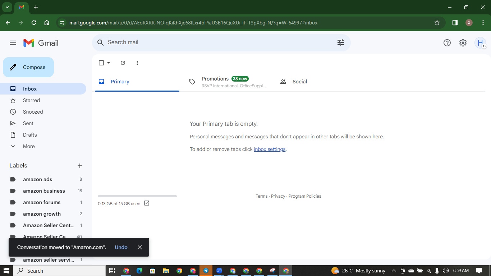Follow the inbox settings link
This screenshot has height=276, width=491.
[x=270, y=149]
